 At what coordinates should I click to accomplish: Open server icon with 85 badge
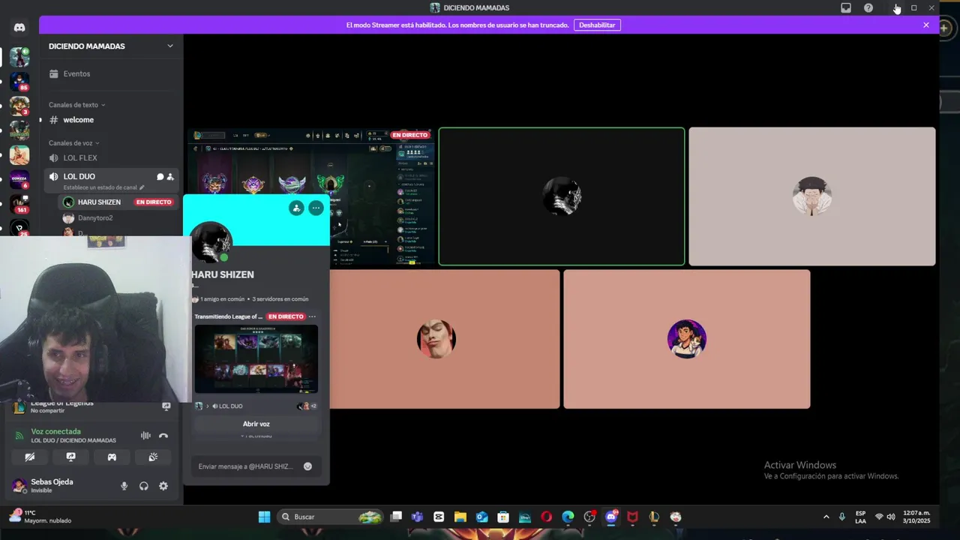(19, 81)
